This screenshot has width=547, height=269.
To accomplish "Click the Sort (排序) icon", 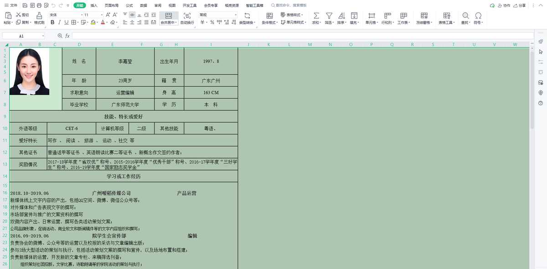I will coord(341,16).
